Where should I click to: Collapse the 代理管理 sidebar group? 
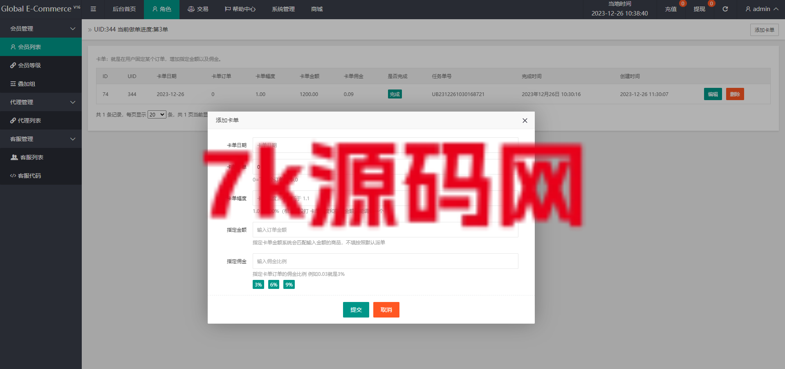[41, 102]
